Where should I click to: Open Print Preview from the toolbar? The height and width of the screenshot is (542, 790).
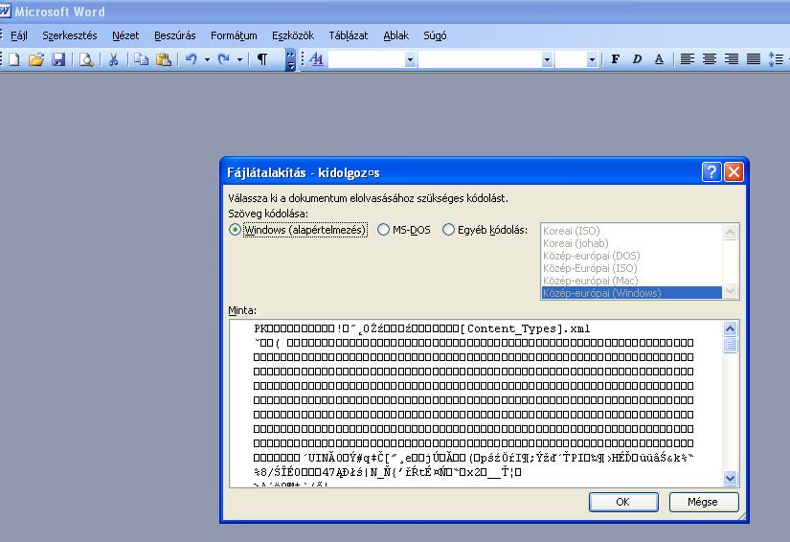86,59
